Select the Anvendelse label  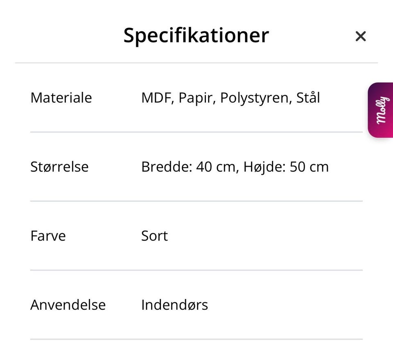(x=68, y=305)
